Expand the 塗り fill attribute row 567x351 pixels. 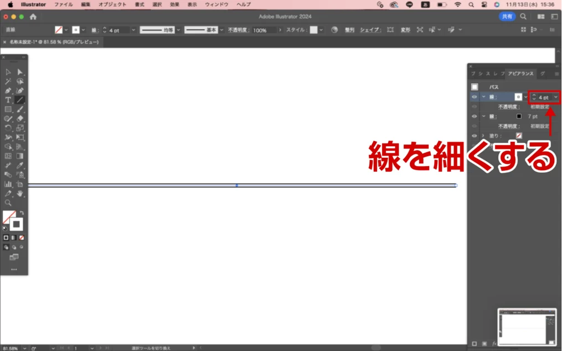(483, 136)
